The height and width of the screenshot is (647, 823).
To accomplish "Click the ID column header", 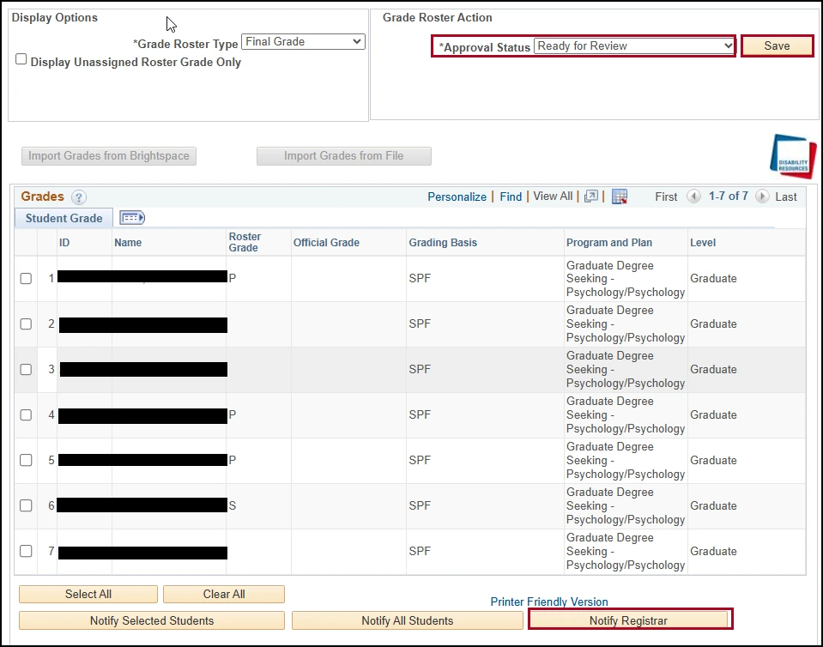I will pos(64,243).
